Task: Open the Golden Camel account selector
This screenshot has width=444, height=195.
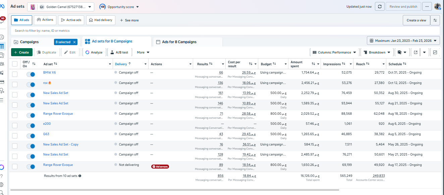Action: coord(61,7)
